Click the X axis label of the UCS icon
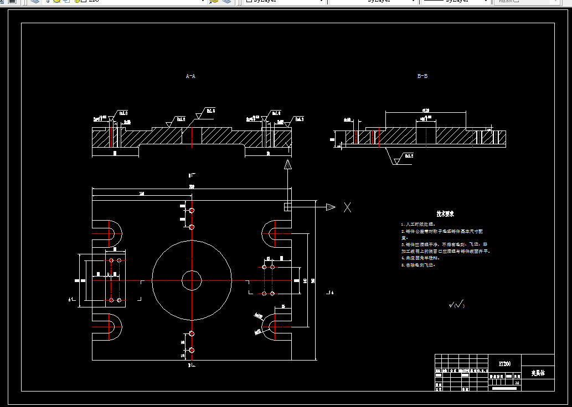Image resolution: width=572 pixels, height=407 pixels. click(347, 208)
